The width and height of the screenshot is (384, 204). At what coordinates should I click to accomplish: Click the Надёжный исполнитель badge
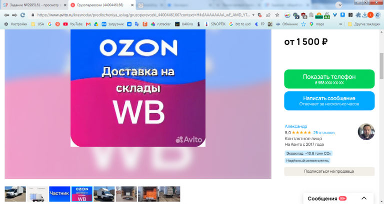307,161
